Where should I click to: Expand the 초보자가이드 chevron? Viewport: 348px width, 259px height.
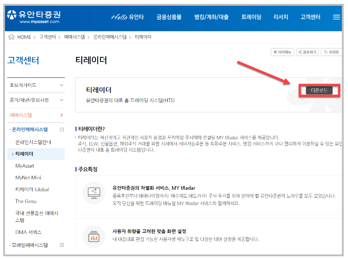point(62,85)
